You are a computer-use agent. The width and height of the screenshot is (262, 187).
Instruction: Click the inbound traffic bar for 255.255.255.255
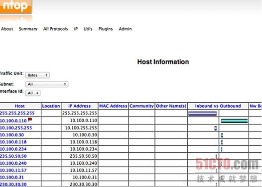203,114
